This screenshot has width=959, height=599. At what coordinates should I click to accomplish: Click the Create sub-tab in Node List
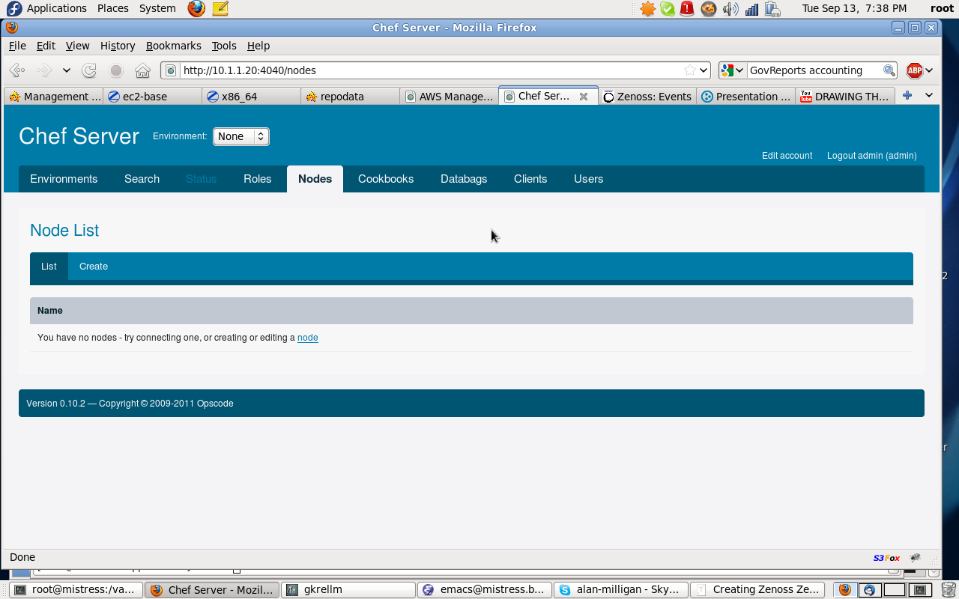94,267
